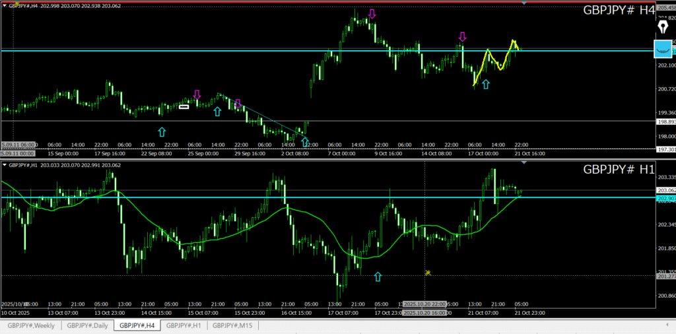The width and height of the screenshot is (676, 334).
Task: Open the GBPJPY#,H1 chart tab
Action: pyautogui.click(x=184, y=325)
